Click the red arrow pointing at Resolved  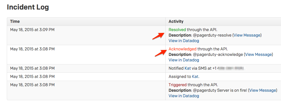(x=158, y=36)
